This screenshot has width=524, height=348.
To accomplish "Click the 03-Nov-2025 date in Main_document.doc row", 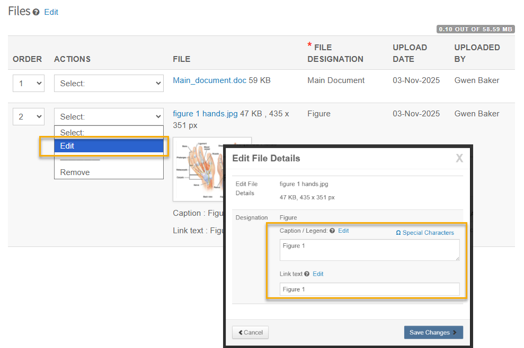I will [x=416, y=80].
